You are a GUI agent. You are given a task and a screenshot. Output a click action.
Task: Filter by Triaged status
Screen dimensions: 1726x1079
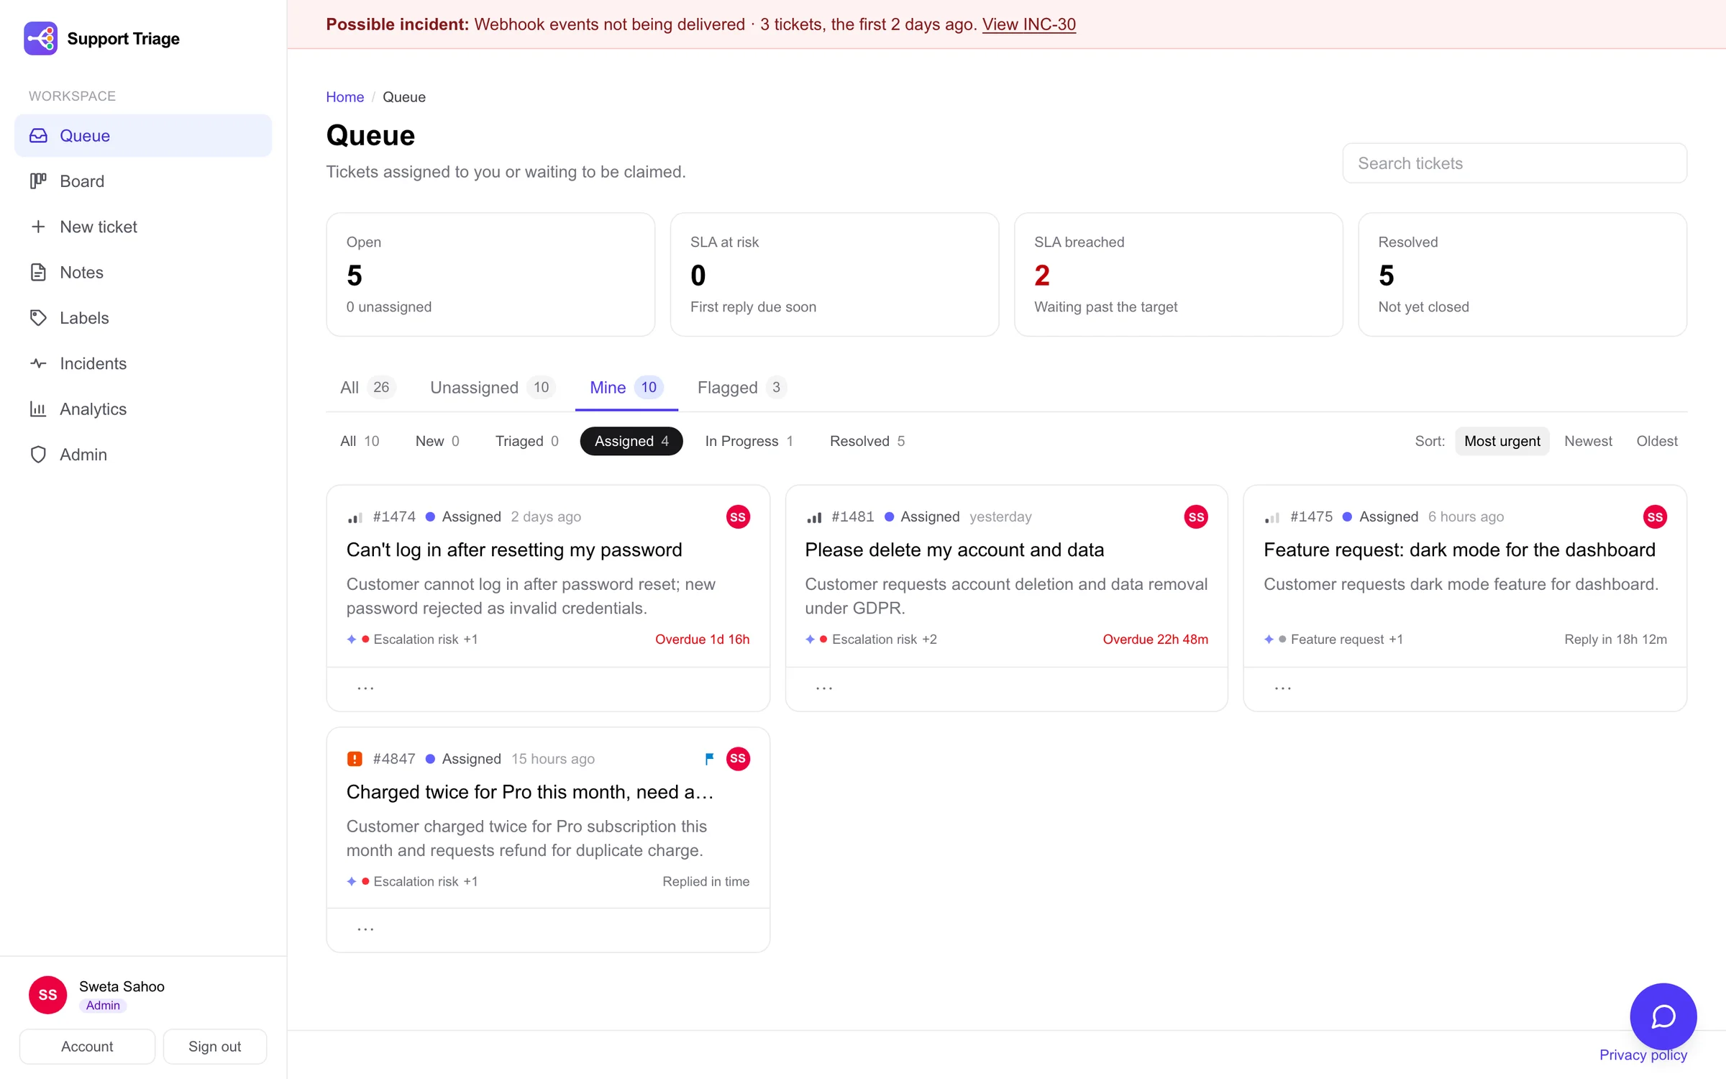(526, 441)
